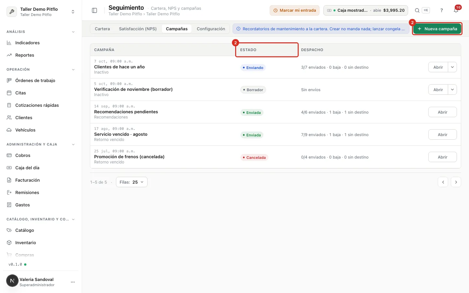469x293 pixels.
Task: Open the Promoción de frenos campaign
Action: [442, 157]
